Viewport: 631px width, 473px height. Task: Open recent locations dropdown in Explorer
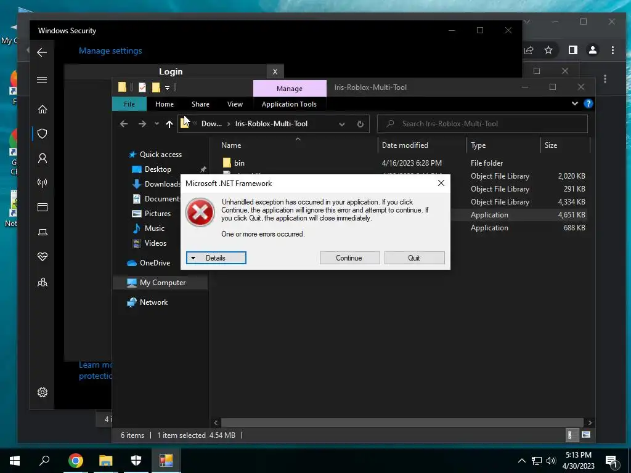157,124
